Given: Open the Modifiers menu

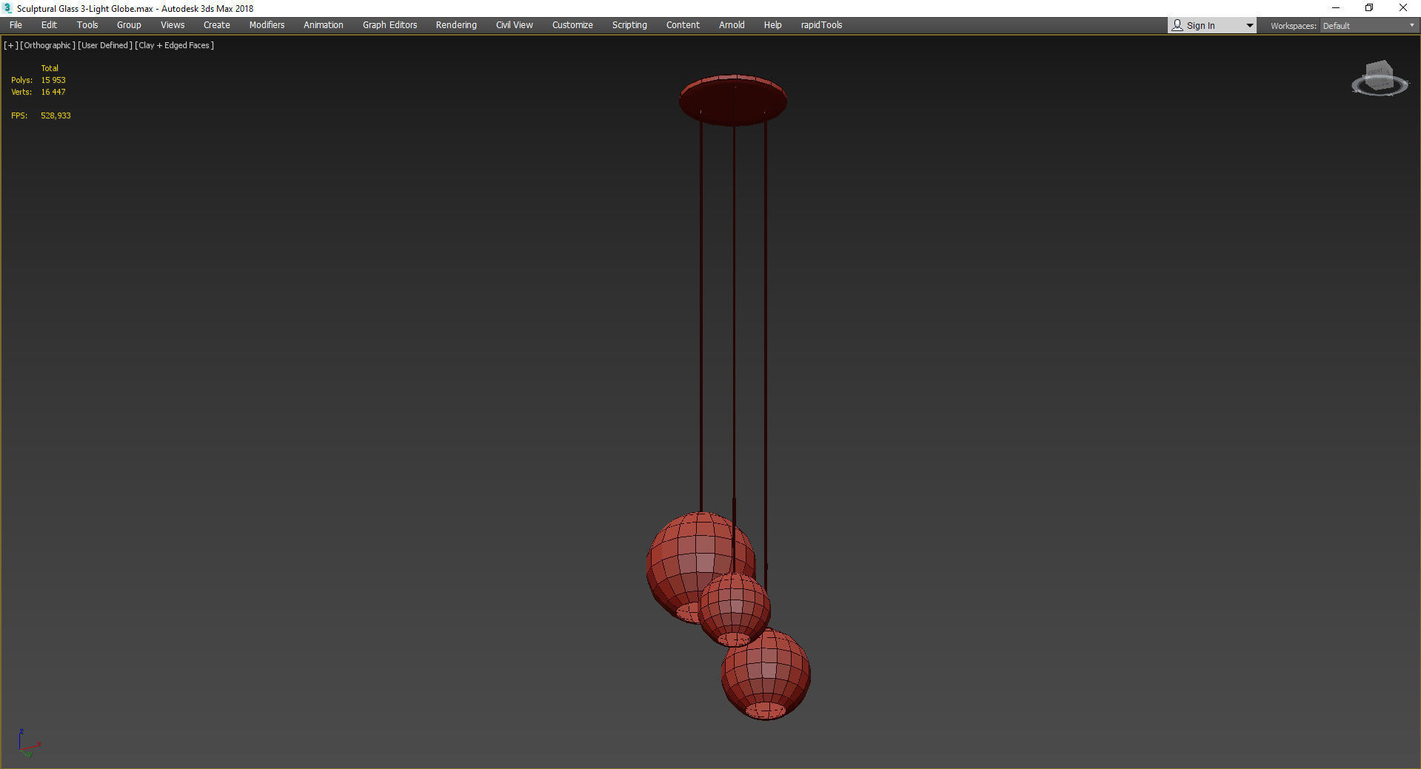Looking at the screenshot, I should click(x=267, y=25).
